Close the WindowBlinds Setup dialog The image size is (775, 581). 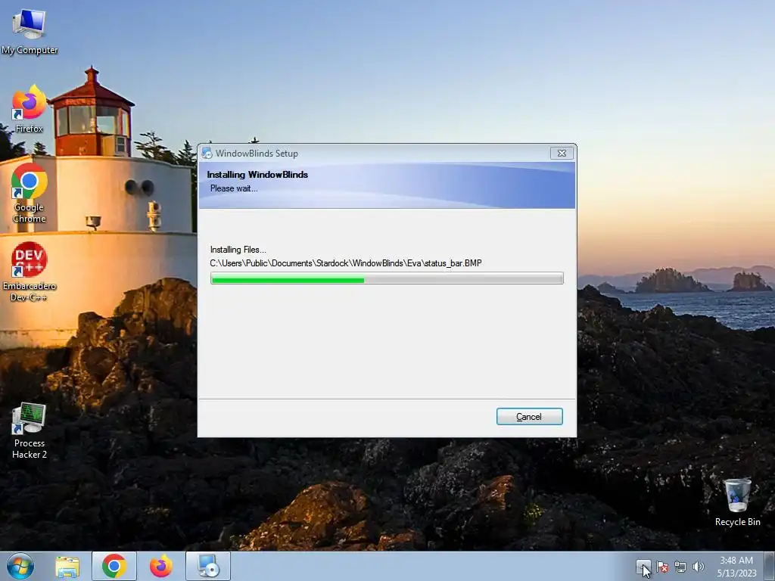562,153
